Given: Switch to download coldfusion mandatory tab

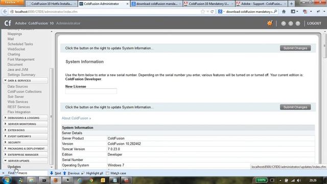Looking at the screenshot, I should tap(157, 4).
